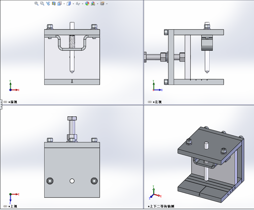Screen dimensions: 254x210
Task: Select the center hole in top view
Action: 72,181
